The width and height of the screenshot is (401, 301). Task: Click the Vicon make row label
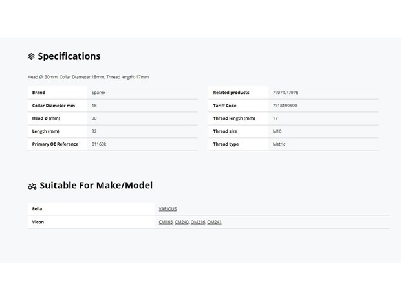38,222
